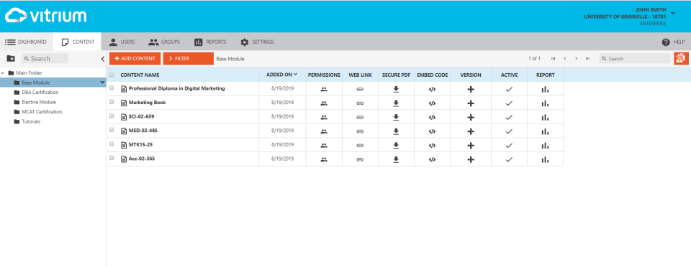The height and width of the screenshot is (267, 691).
Task: Copy web link for Professional Diploma row
Action: coord(360,89)
